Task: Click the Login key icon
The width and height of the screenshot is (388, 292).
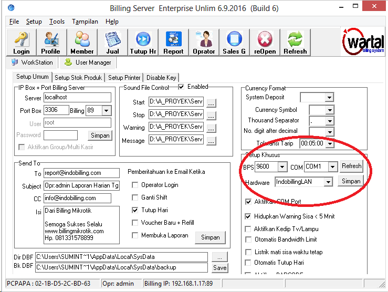Action: (22, 42)
